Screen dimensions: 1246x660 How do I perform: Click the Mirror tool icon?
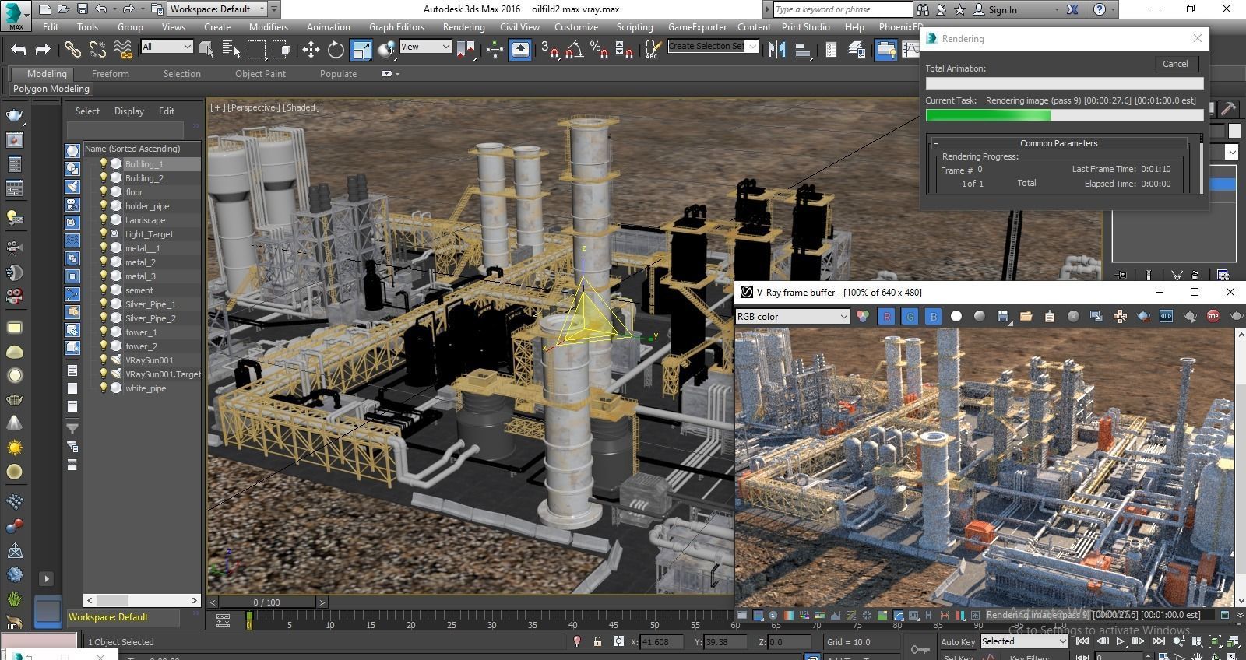776,50
